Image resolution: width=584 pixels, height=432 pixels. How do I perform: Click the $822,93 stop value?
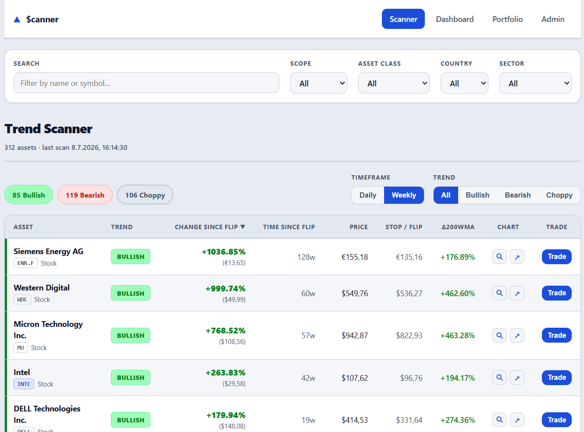409,336
